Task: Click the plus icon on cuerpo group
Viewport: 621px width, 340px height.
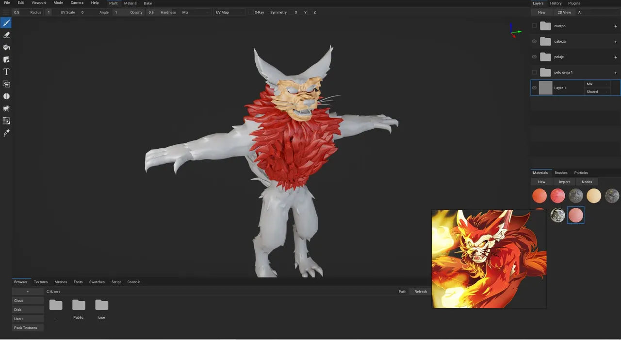Action: tap(616, 26)
